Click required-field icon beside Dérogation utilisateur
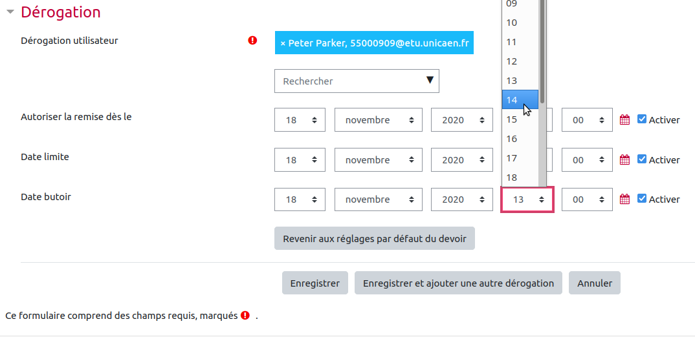 click(x=252, y=41)
